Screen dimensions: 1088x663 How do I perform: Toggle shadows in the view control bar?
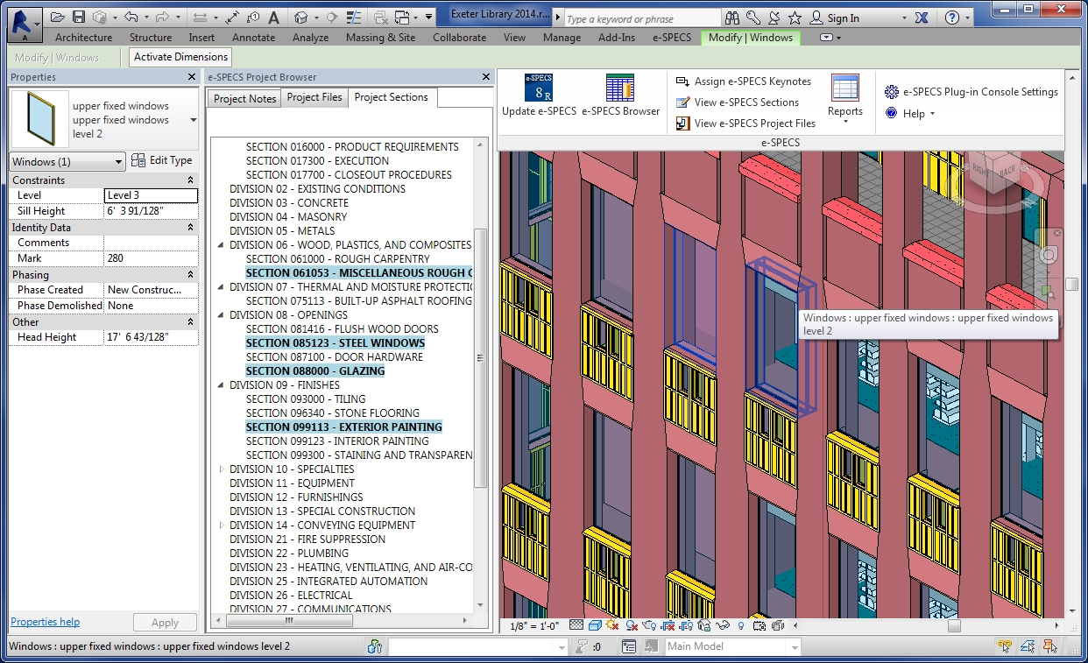tap(632, 625)
